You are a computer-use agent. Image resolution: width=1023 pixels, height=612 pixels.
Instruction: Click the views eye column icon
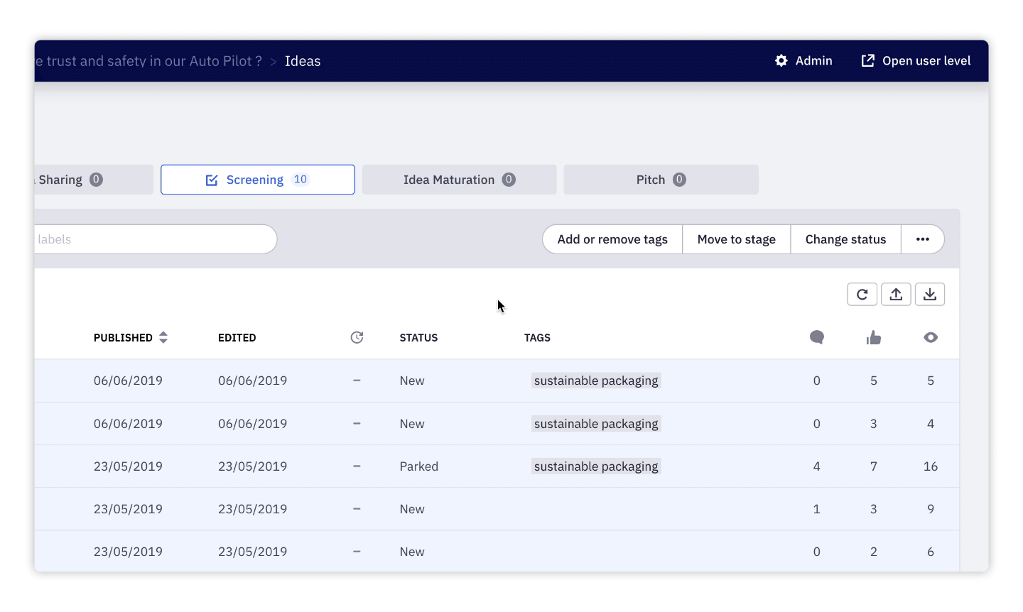(931, 338)
